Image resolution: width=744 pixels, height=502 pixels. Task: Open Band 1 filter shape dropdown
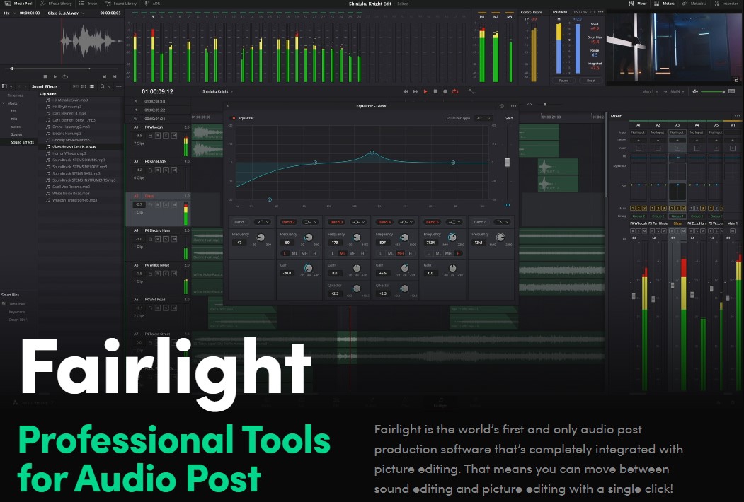(x=263, y=222)
